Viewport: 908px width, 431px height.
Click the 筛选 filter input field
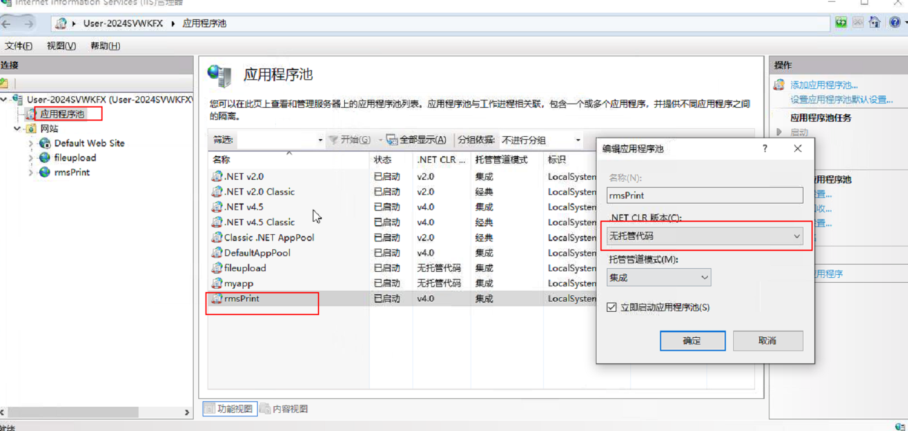point(276,140)
